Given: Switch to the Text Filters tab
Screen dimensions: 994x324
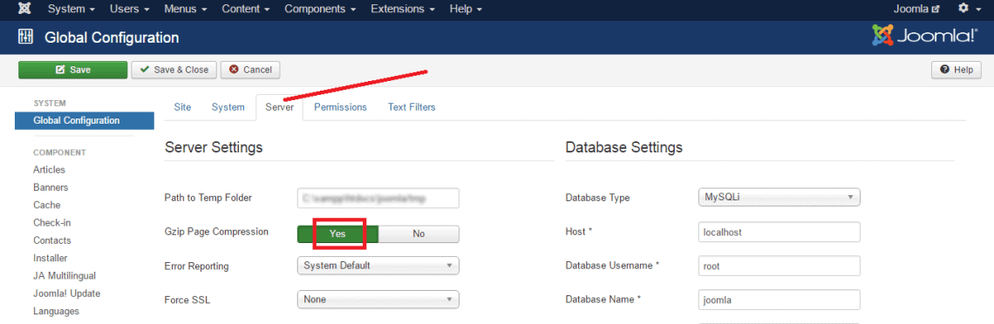Looking at the screenshot, I should 412,107.
